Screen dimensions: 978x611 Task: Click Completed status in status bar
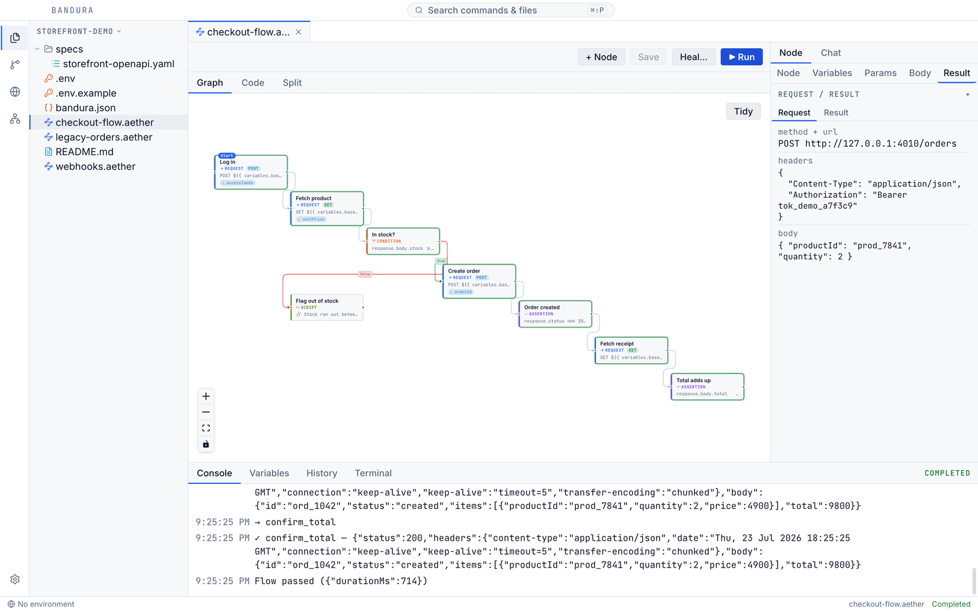(x=951, y=604)
